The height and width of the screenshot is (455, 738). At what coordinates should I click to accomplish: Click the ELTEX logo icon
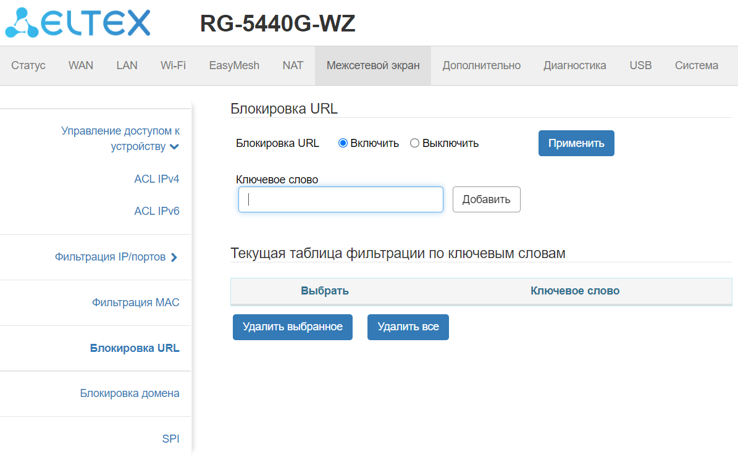click(22, 23)
